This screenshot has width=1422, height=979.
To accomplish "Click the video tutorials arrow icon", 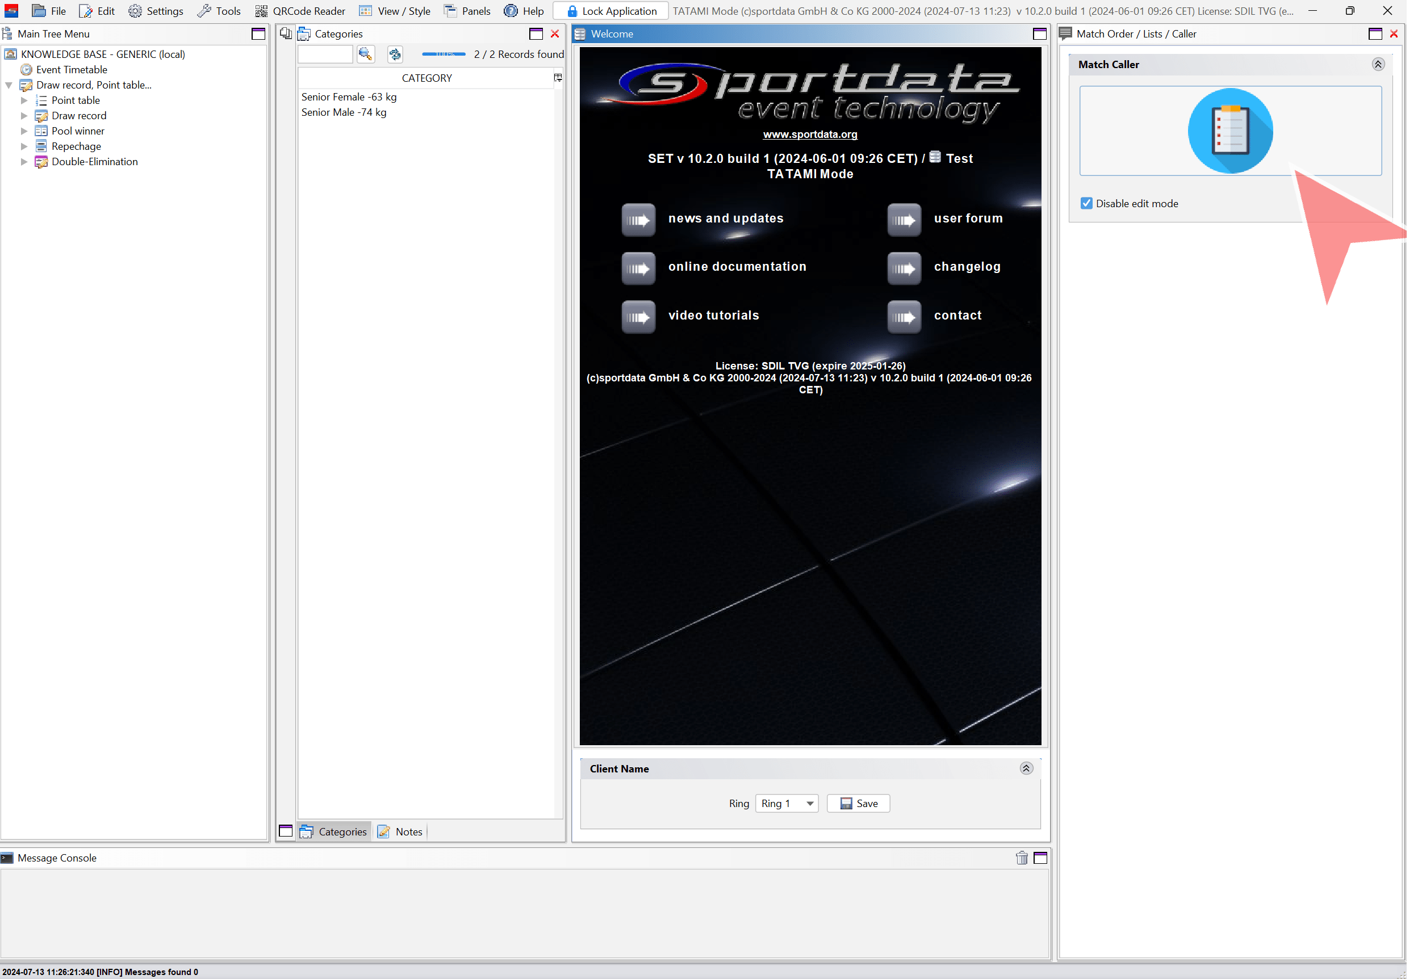I will (638, 317).
